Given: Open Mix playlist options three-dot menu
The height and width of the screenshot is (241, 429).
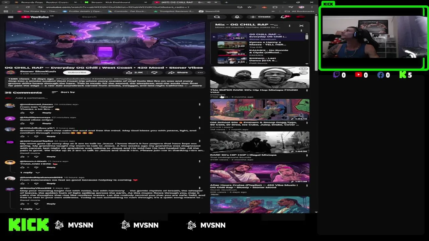Looking at the screenshot, I should pos(289,25).
